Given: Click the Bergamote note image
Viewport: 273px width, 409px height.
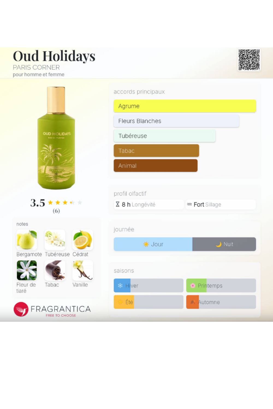Looking at the screenshot, I should 27,240.
